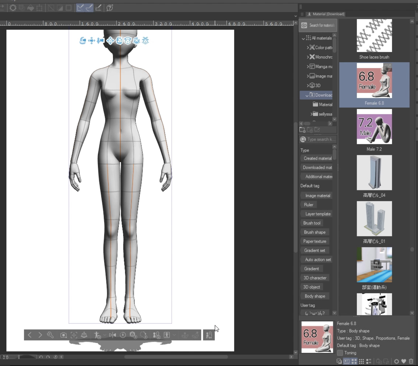Click the flip horizontal icon in 3D launcher
This screenshot has width=418, height=366.
click(x=112, y=335)
